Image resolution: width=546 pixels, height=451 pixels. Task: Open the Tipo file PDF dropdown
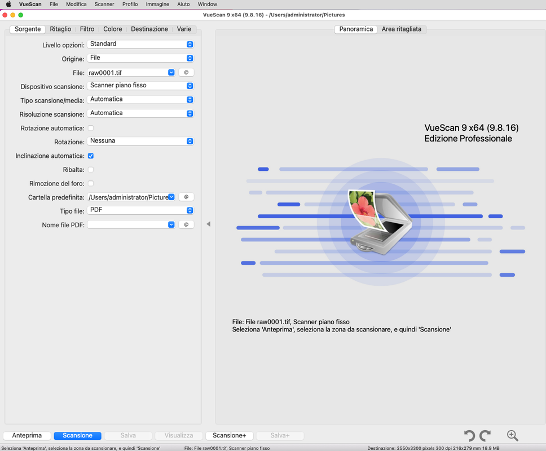pos(140,210)
